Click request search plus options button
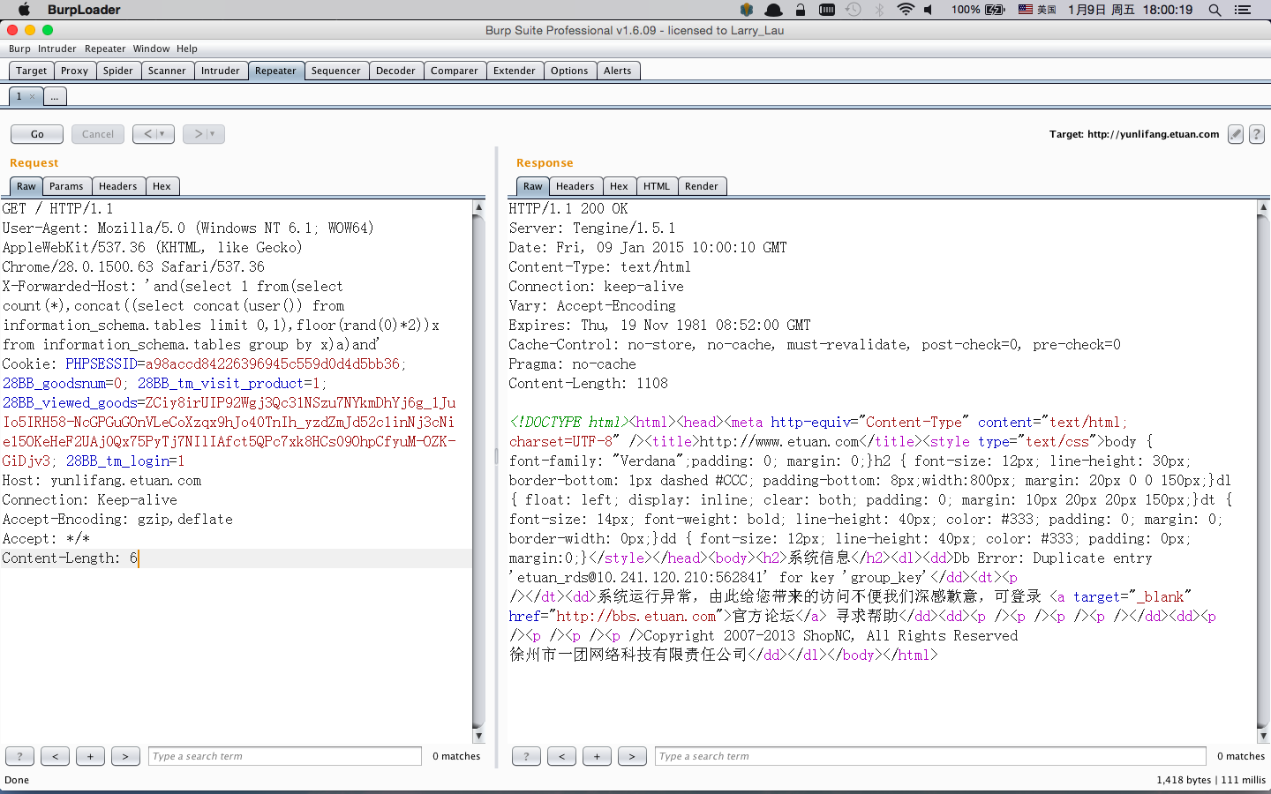The height and width of the screenshot is (794, 1271). 90,756
